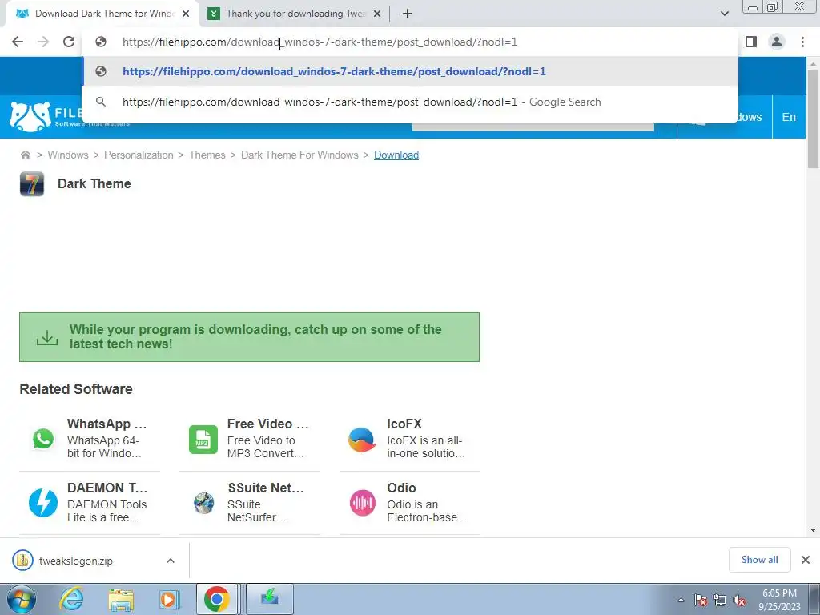Click the page vertical scrollbar thumb
The image size is (820, 615).
(813, 119)
